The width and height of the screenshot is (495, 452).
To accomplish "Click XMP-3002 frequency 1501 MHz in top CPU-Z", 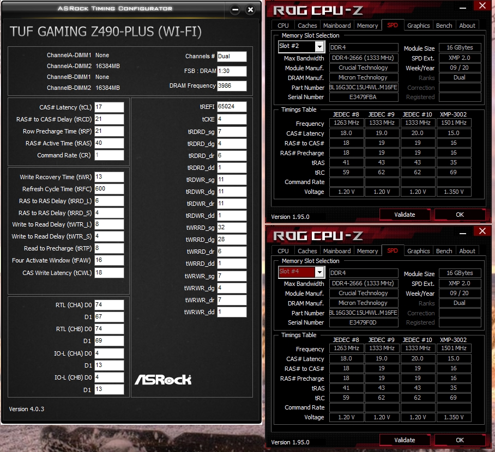I will point(454,123).
